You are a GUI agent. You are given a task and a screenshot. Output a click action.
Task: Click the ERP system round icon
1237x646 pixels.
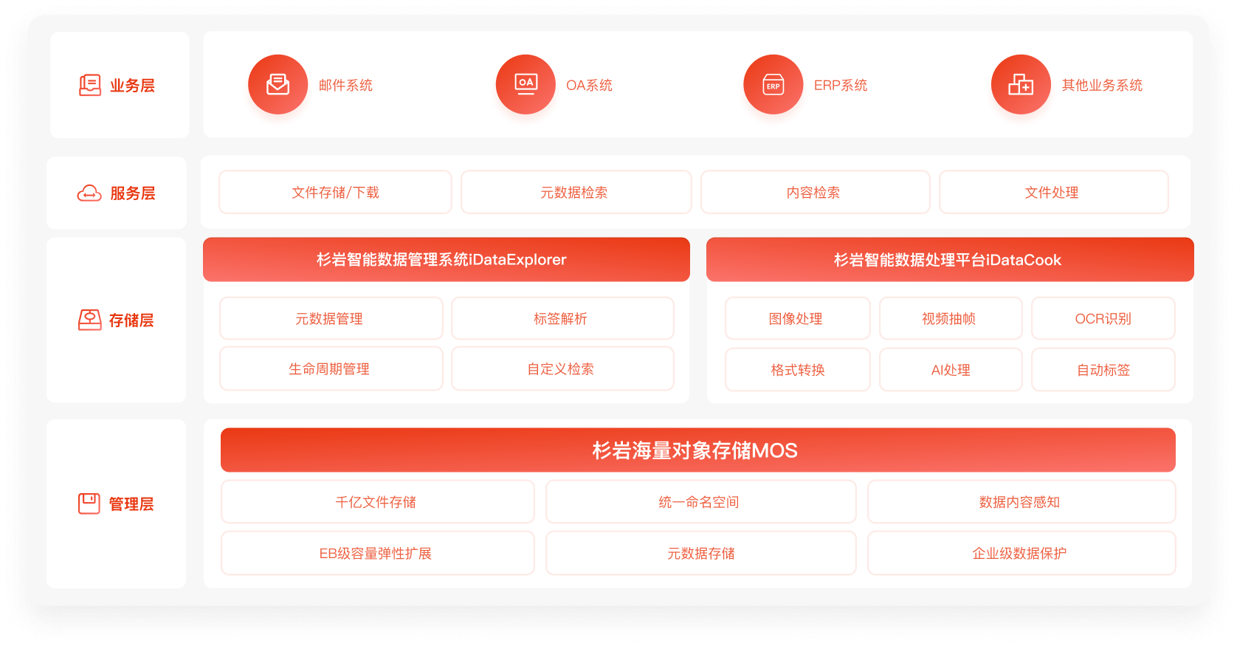[773, 84]
